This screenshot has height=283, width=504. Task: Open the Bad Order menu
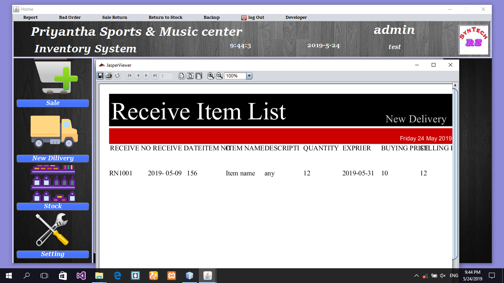tap(70, 17)
